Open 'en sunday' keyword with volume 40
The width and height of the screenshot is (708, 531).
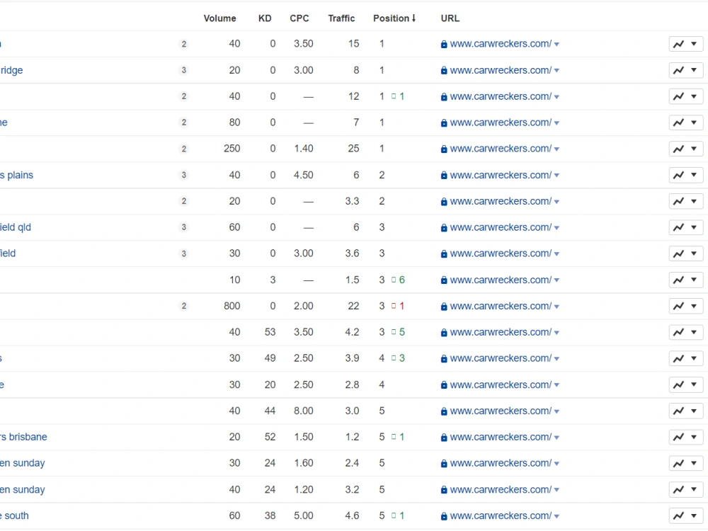(23, 489)
